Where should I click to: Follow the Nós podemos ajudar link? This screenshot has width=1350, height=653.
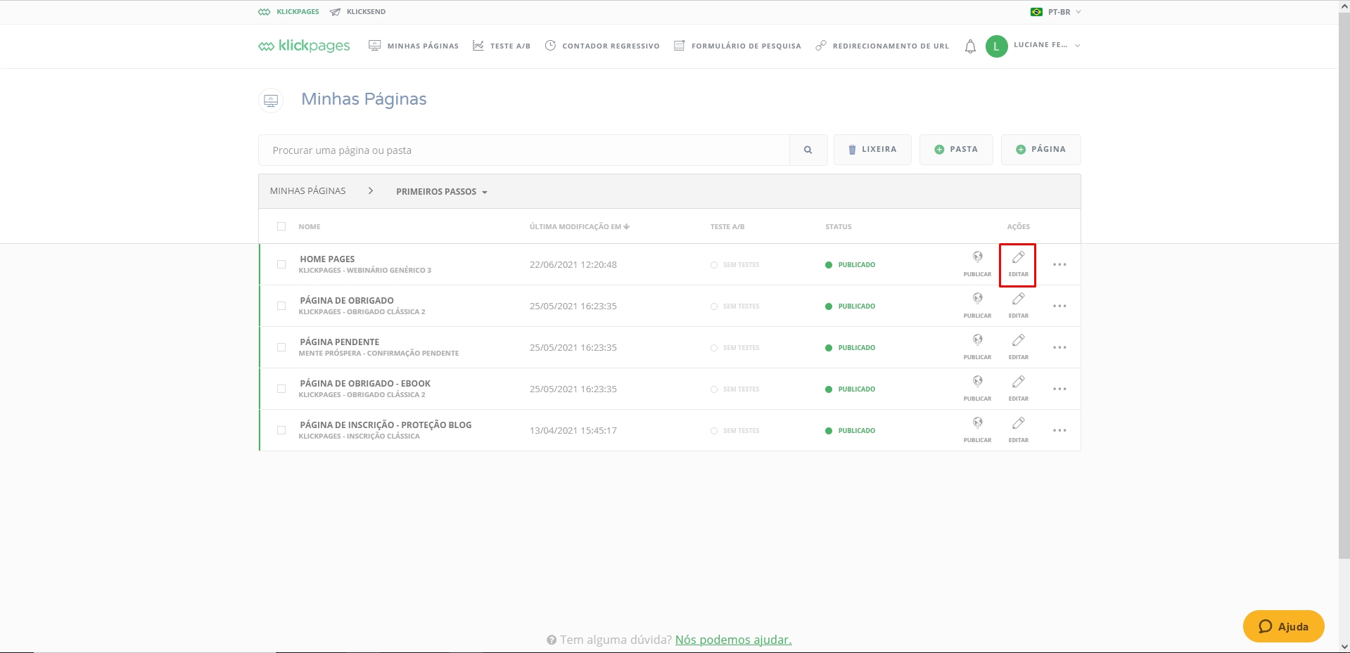733,640
